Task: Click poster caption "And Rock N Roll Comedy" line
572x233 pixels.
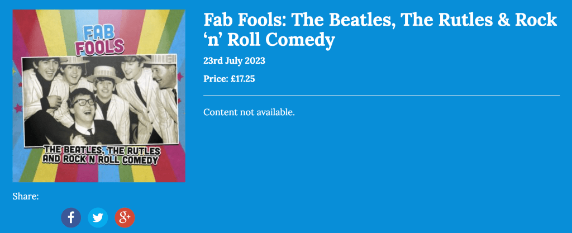Action: [x=102, y=160]
